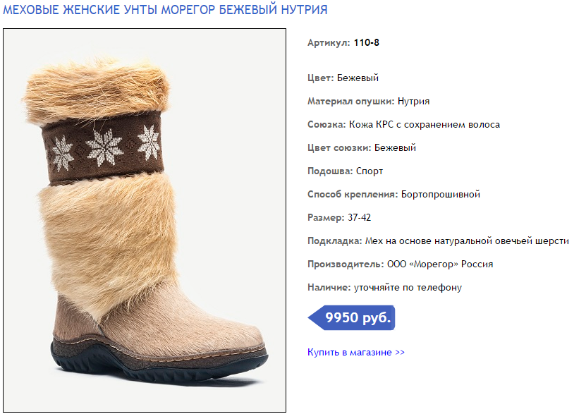
Task: Click the 'Артикул:' label
Action: [x=329, y=42]
